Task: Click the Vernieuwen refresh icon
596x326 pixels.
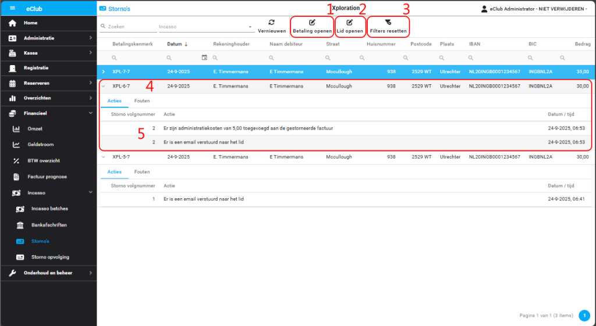Action: click(x=271, y=22)
